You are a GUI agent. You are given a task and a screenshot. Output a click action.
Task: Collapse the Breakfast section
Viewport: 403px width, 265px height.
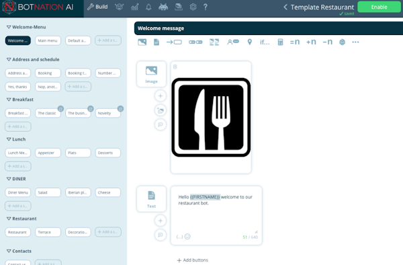pos(9,100)
